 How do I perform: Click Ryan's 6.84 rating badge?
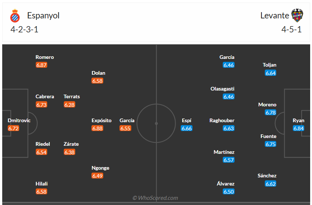click(298, 128)
